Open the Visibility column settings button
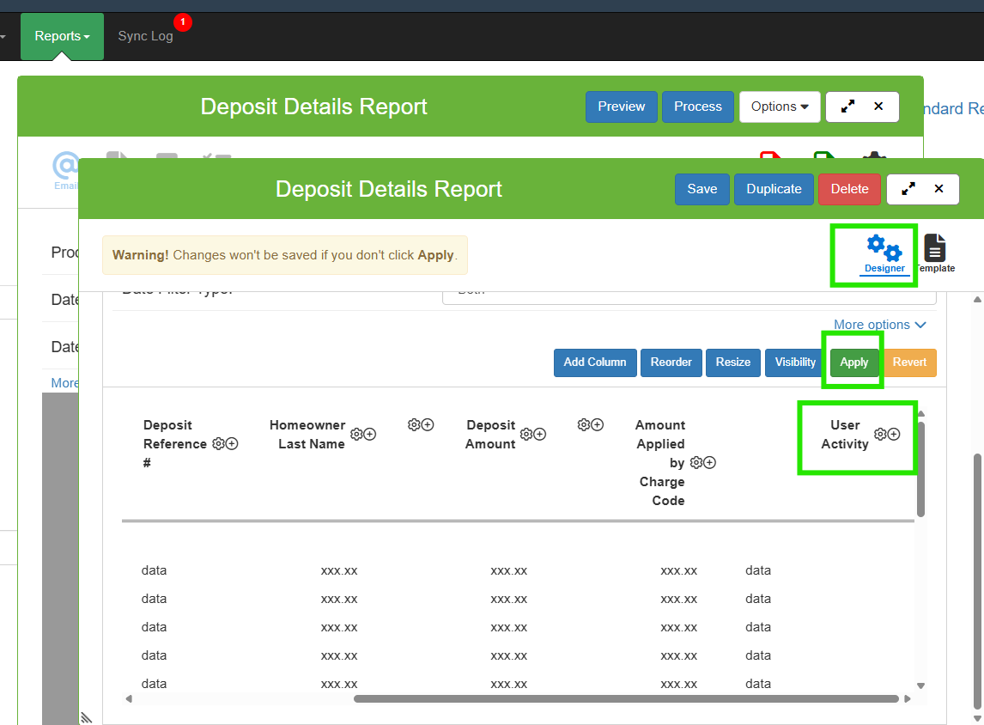 (795, 362)
